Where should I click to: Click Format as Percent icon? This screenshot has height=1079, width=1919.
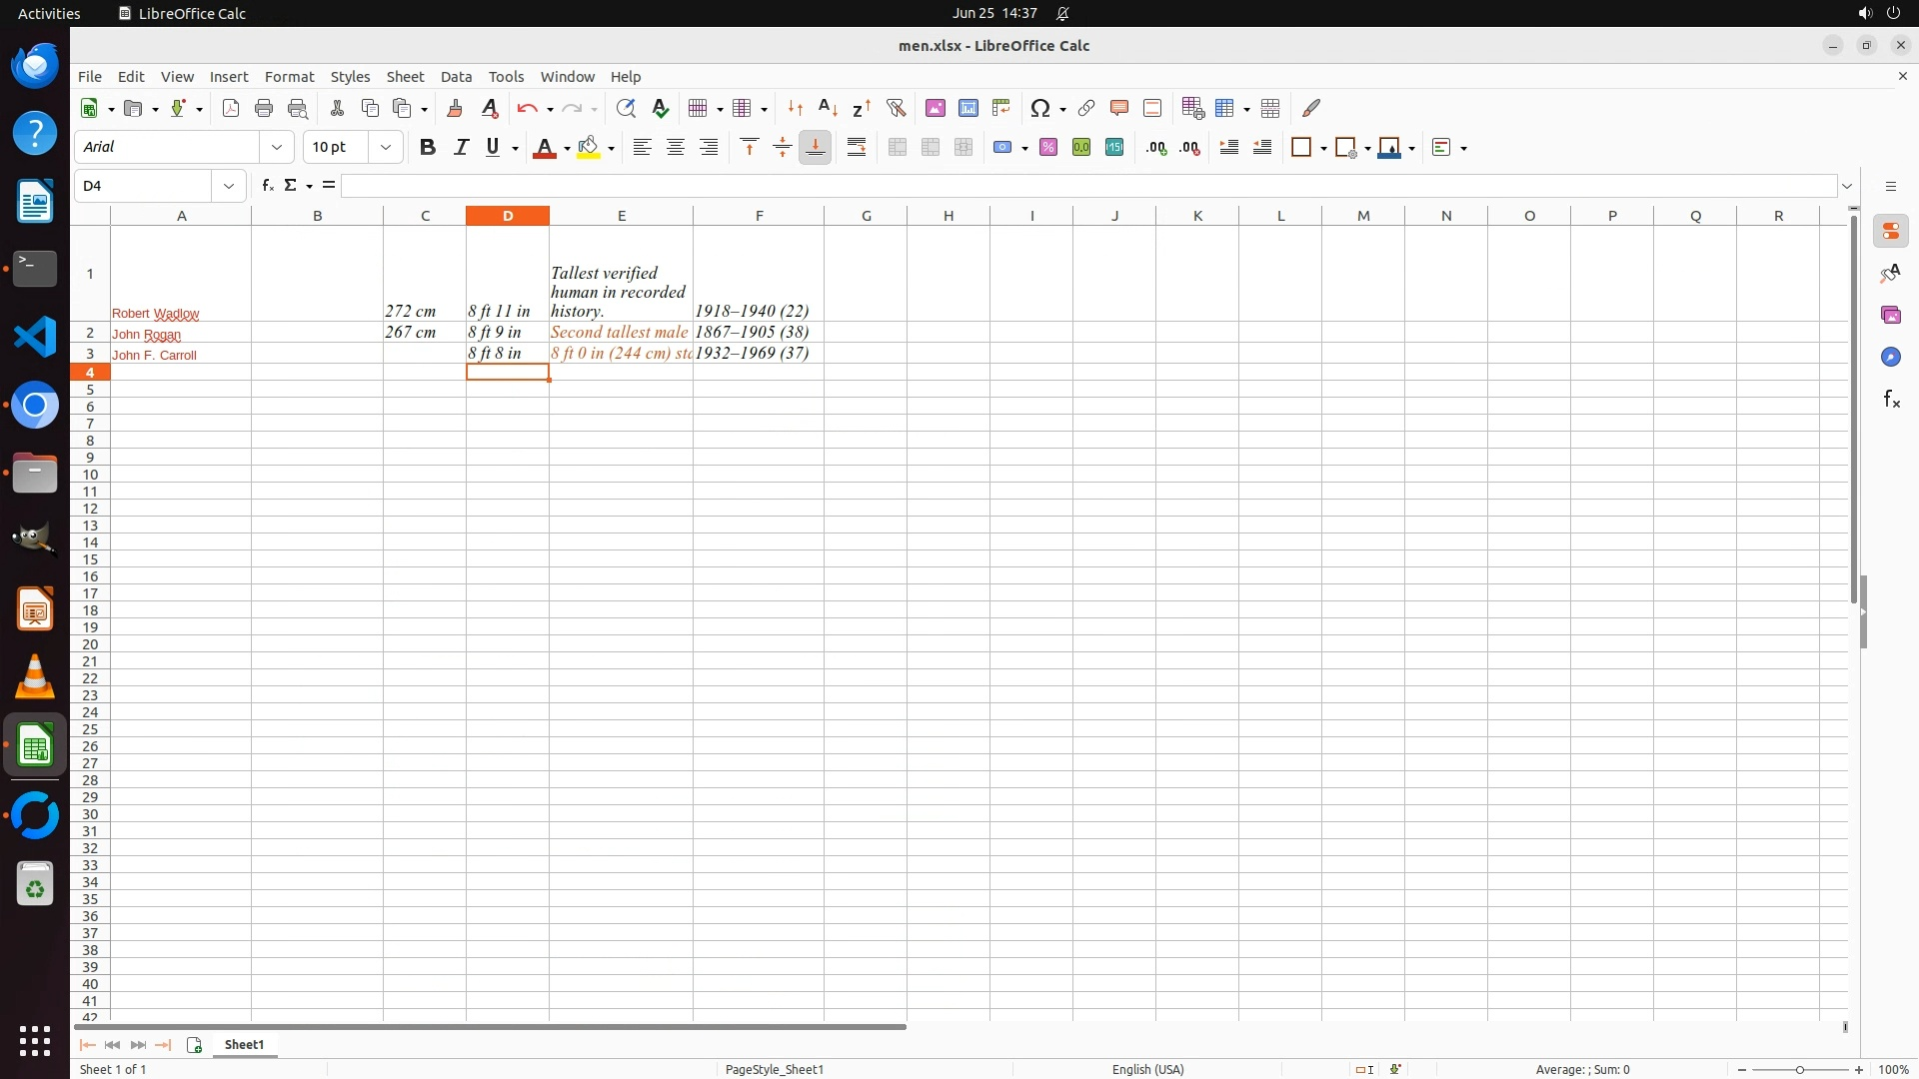tap(1048, 148)
